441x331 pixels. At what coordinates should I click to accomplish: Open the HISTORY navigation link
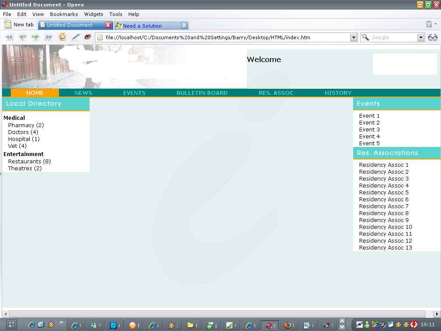point(338,93)
